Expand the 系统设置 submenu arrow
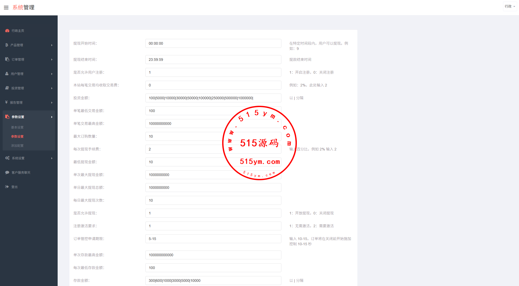 [52, 158]
